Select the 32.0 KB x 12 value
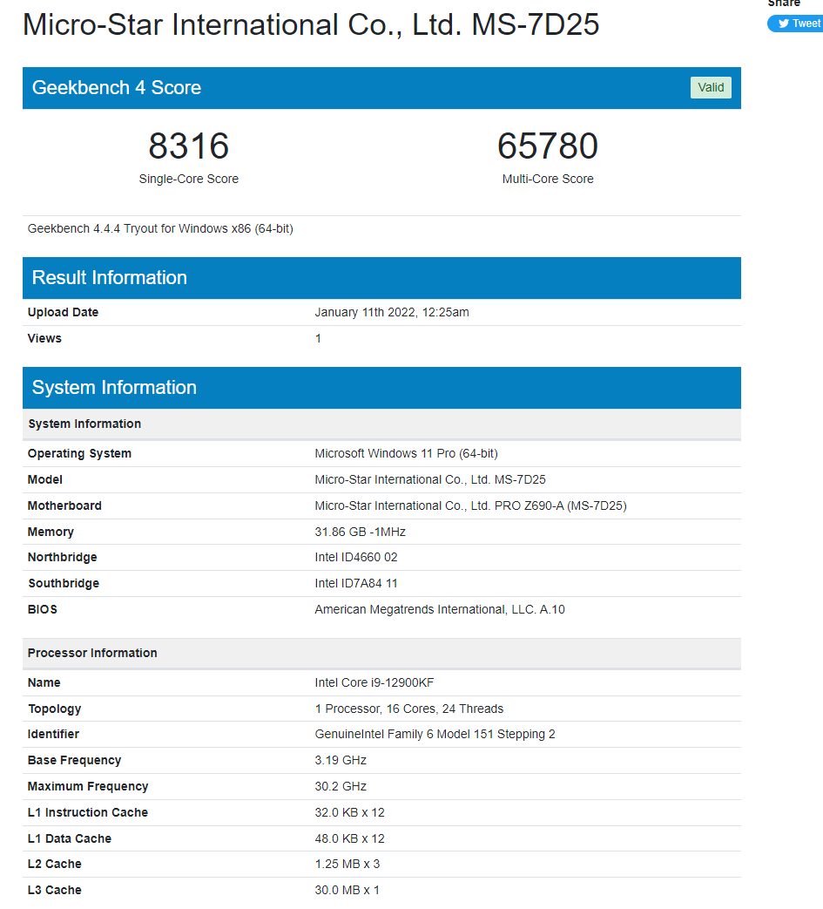This screenshot has width=823, height=909. (350, 813)
